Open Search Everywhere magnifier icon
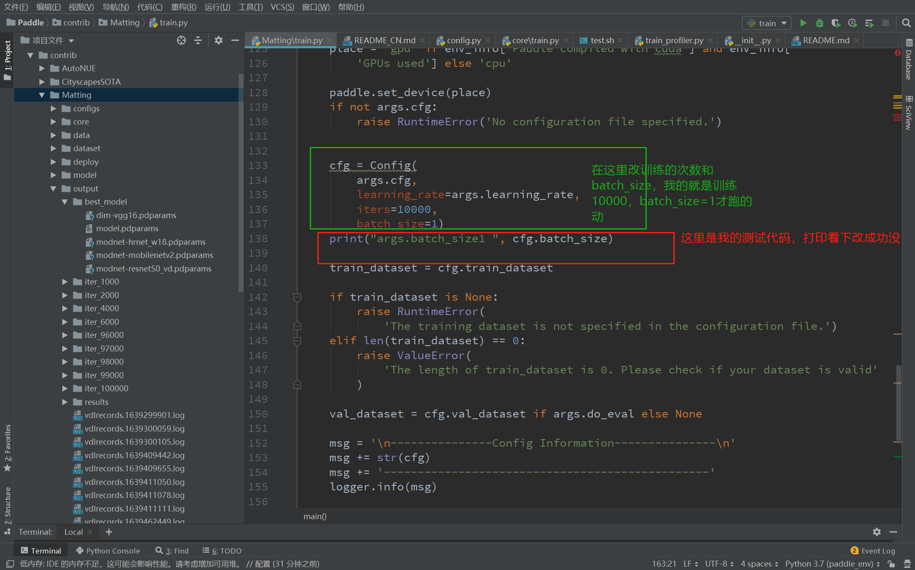This screenshot has height=570, width=915. [x=906, y=23]
